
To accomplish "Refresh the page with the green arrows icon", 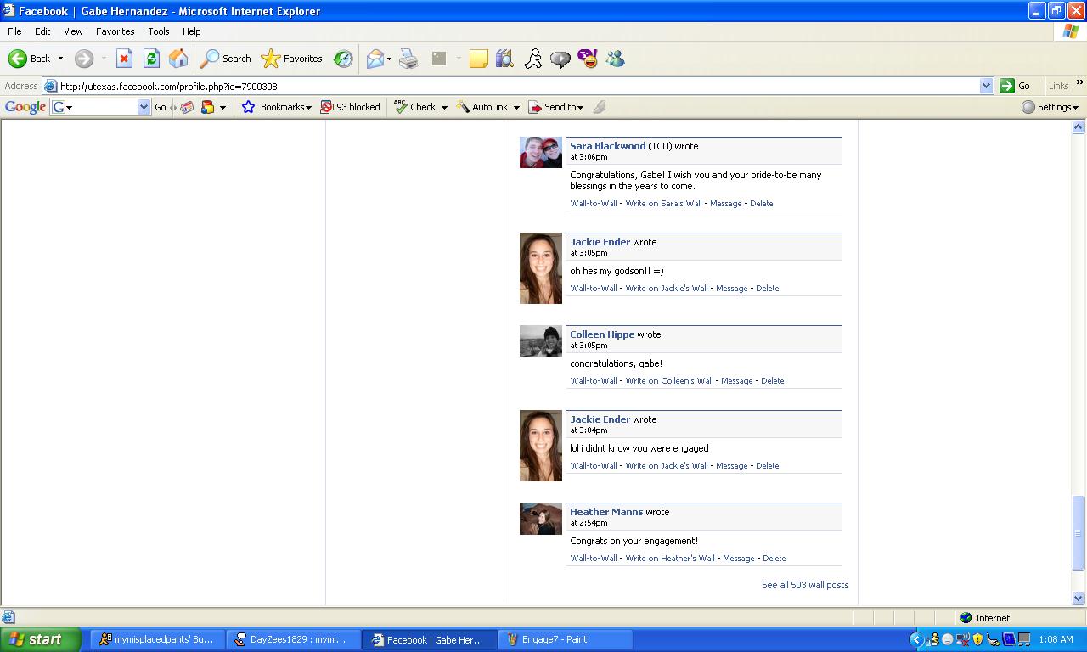I will (151, 59).
